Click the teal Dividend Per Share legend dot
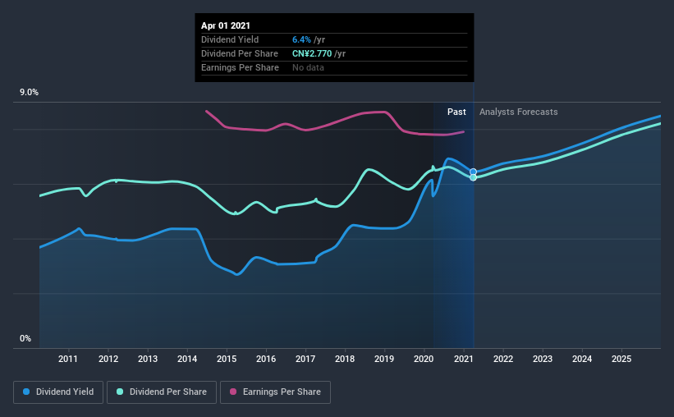The width and height of the screenshot is (674, 417). [120, 392]
